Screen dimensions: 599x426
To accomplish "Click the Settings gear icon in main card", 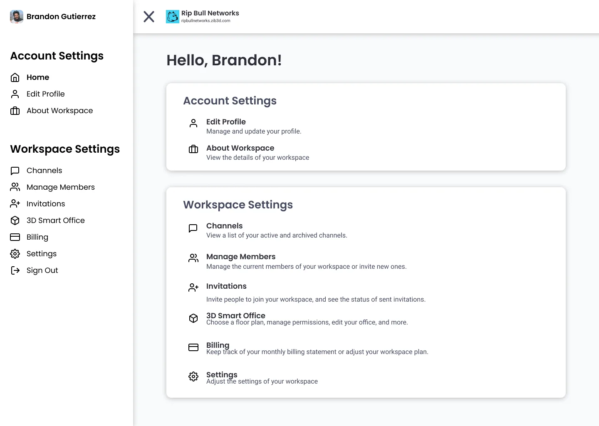I will click(193, 377).
